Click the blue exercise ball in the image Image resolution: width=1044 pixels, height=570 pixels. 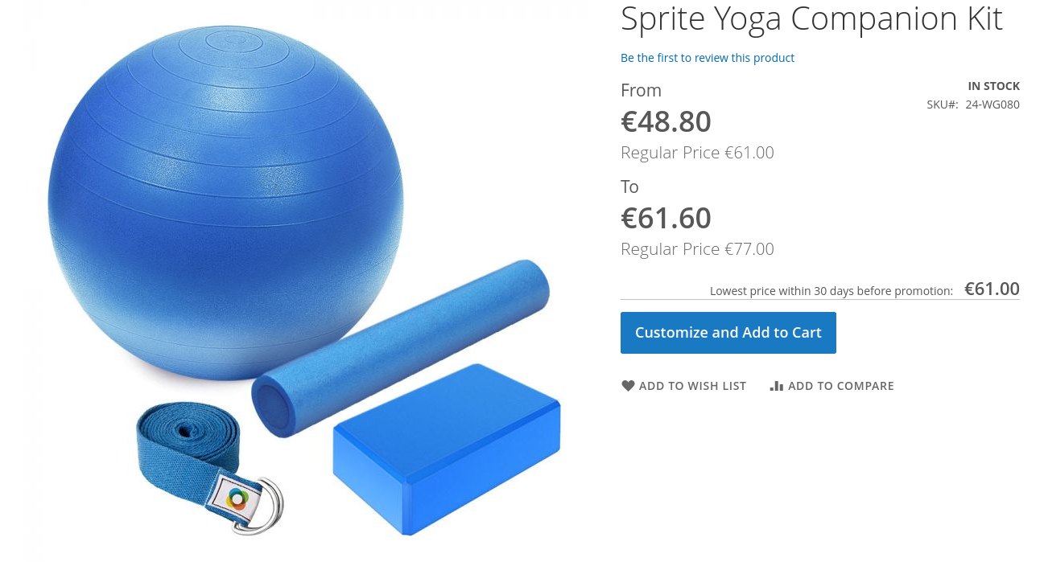coord(225,203)
